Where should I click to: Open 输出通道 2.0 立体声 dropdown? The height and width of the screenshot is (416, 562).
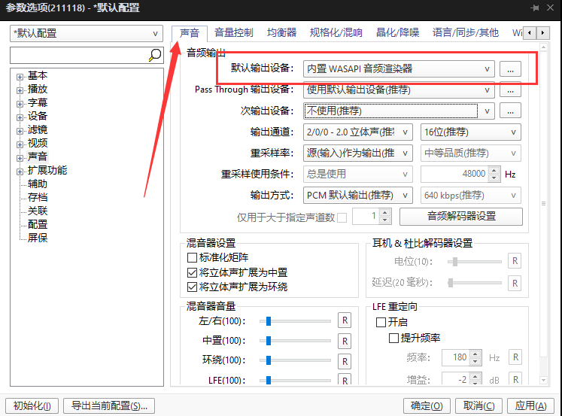coord(357,132)
